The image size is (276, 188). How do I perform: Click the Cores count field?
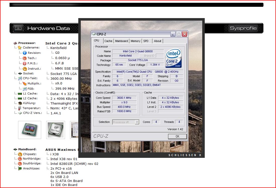click(x=156, y=122)
